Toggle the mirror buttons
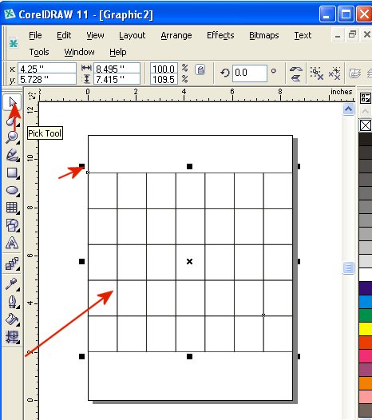This screenshot has width=372, height=420. click(x=295, y=73)
